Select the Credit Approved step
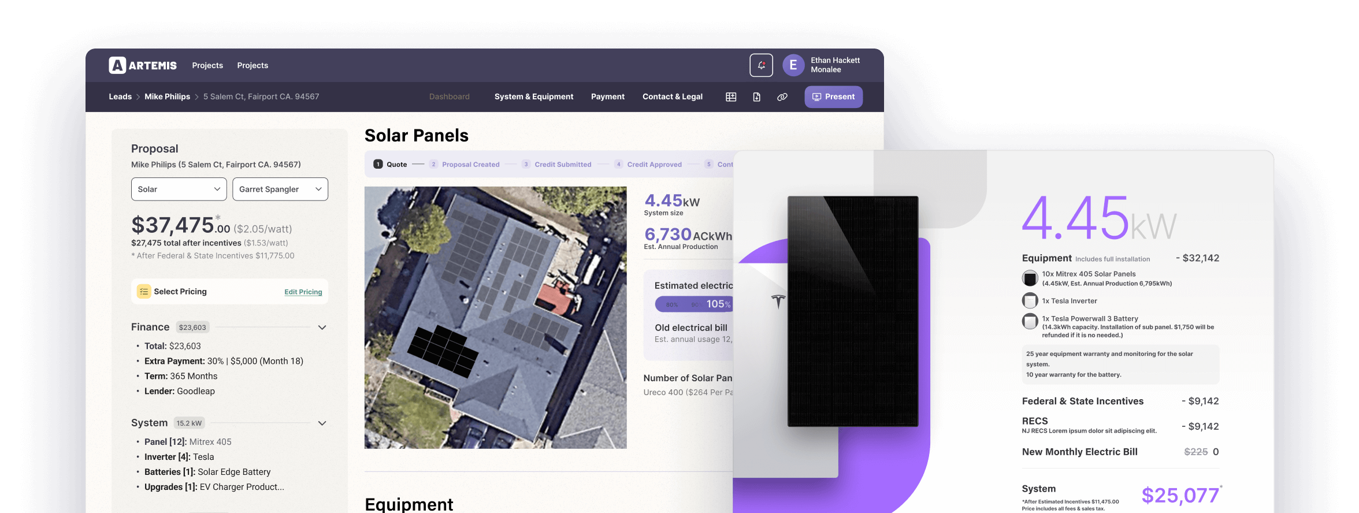The image size is (1359, 513). pos(648,165)
